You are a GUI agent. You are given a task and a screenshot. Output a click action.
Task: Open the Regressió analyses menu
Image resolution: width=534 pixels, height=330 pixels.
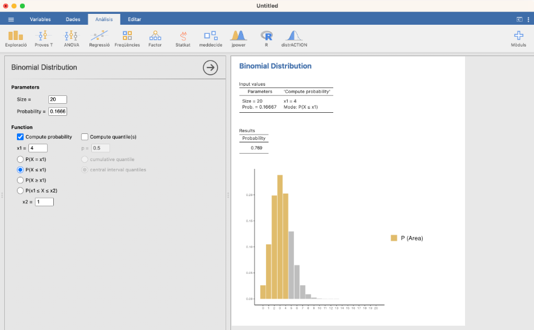coord(99,39)
